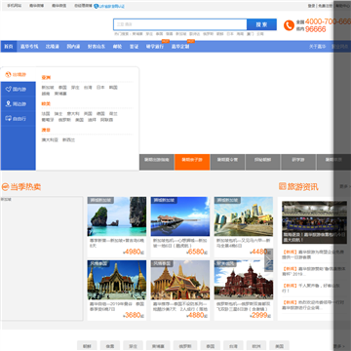Open the limestone island beach photo
The image size is (351, 351).
coord(117,216)
